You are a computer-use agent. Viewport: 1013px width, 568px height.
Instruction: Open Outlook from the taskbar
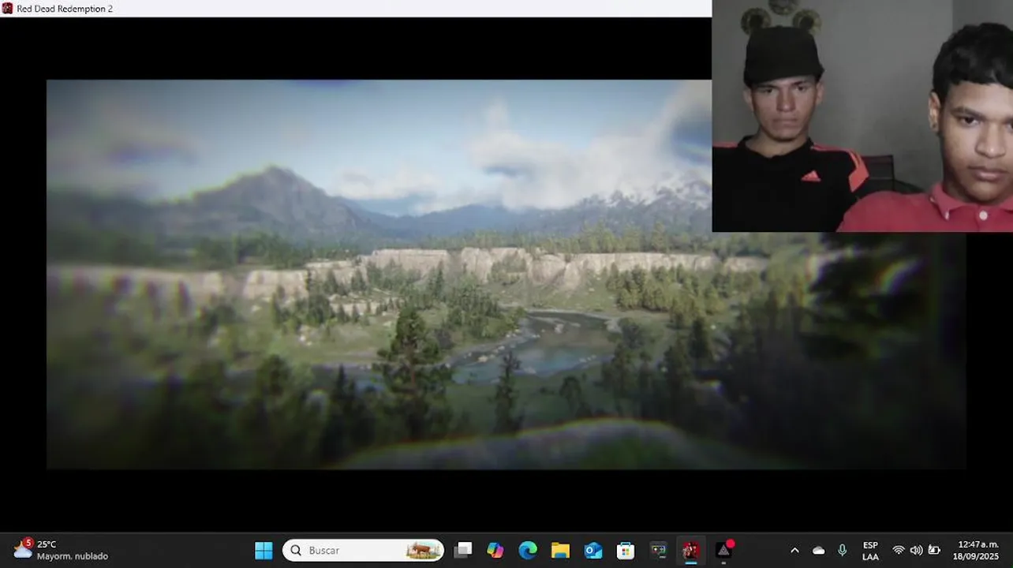[593, 550]
